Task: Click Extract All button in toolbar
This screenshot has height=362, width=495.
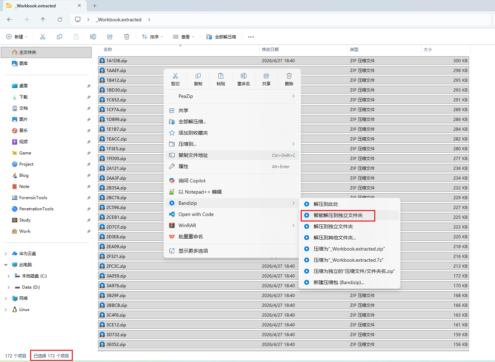Action: click(x=221, y=37)
